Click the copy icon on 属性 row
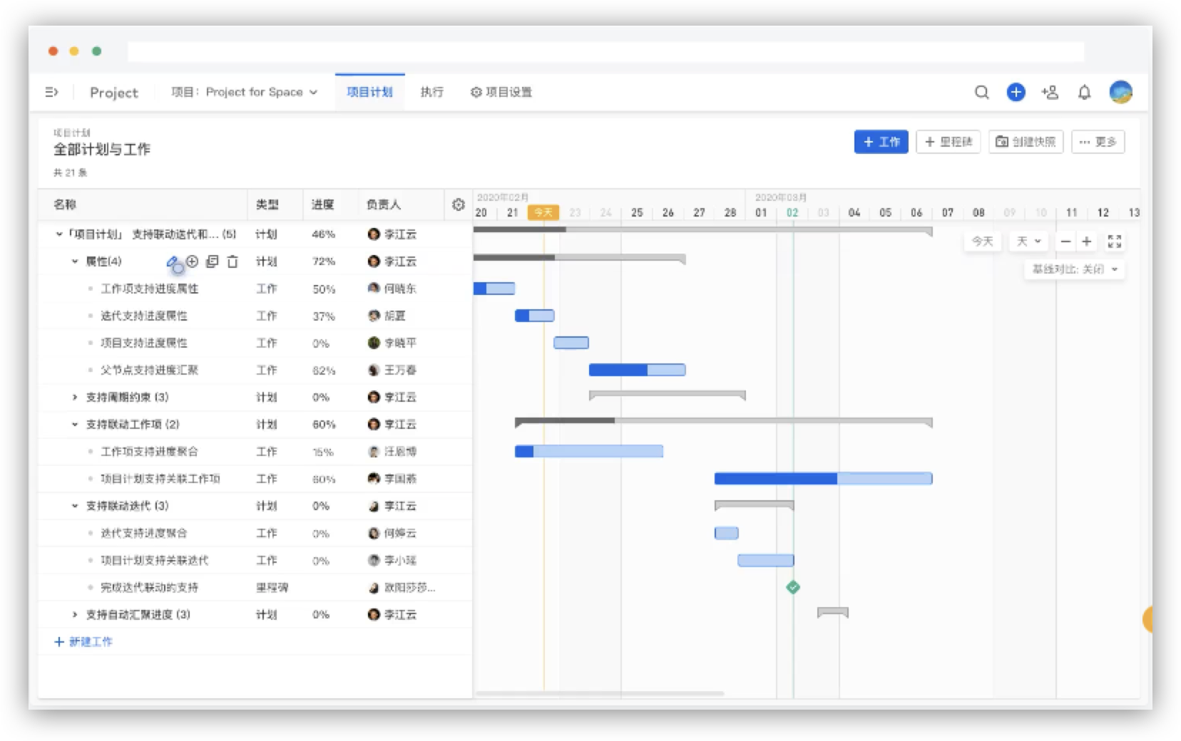 coord(212,261)
